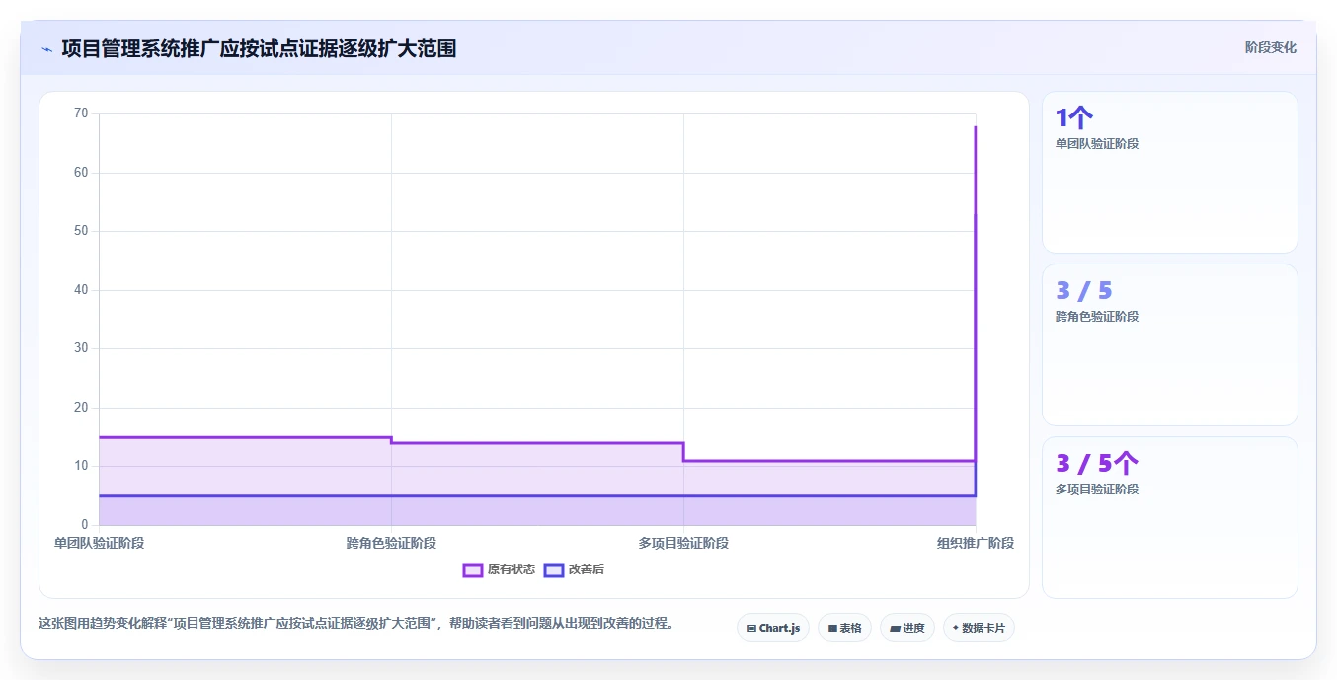Select the 表格 tag chip
Viewport: 1337px width, 680px height.
pos(844,628)
